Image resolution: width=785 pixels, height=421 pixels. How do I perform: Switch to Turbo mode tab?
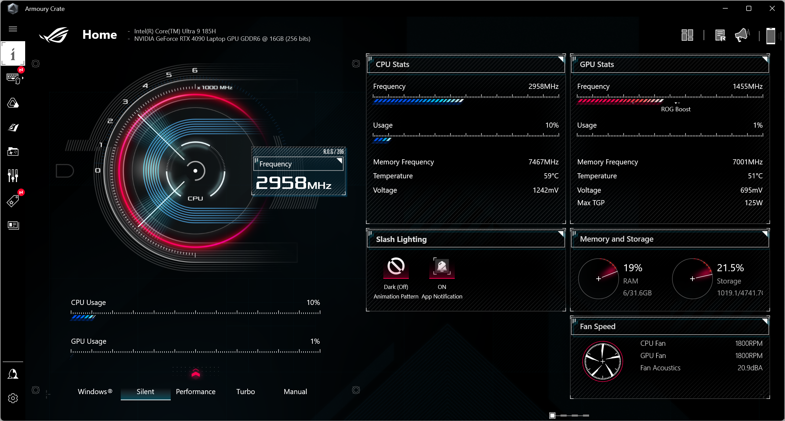(245, 391)
